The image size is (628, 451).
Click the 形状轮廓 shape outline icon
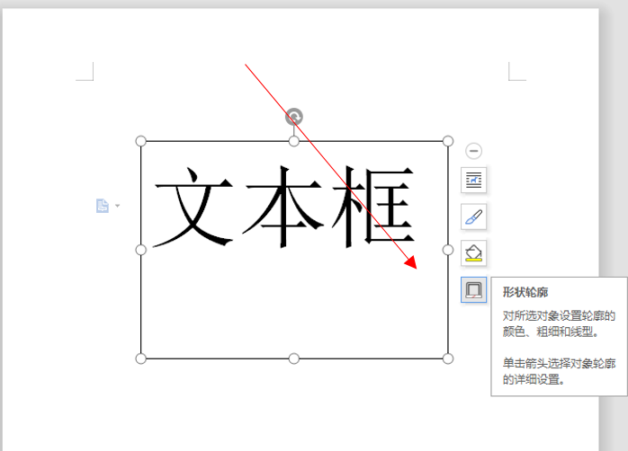[x=474, y=289]
